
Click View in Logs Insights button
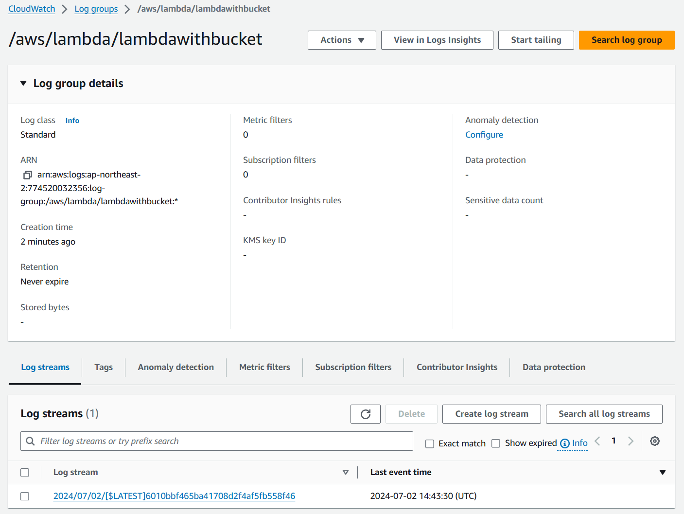pyautogui.click(x=437, y=40)
